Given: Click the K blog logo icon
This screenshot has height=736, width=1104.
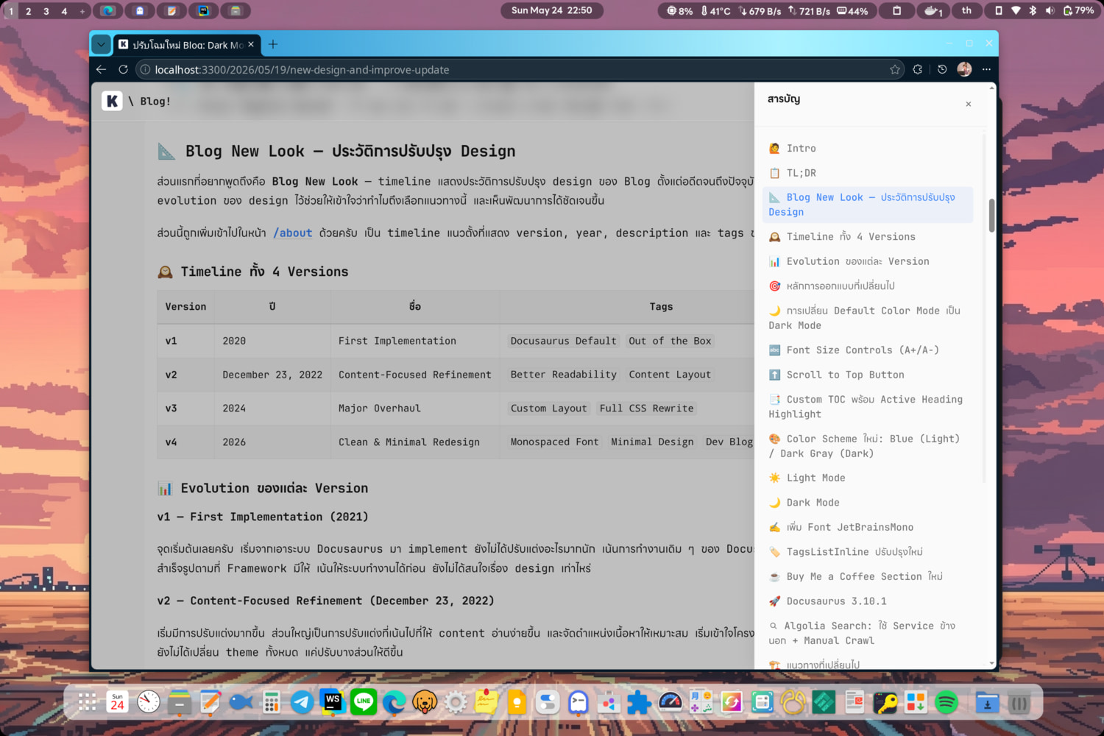Looking at the screenshot, I should tap(112, 101).
